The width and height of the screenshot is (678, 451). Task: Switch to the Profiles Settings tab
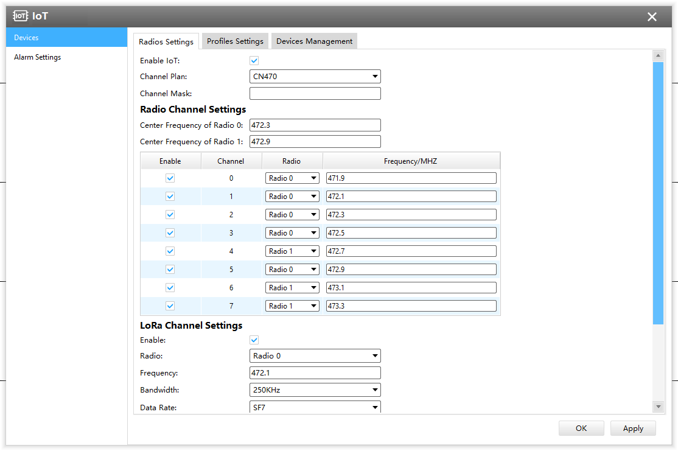coord(235,41)
